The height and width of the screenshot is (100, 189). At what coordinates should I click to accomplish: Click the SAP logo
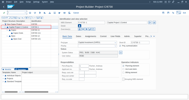pos(11,7)
